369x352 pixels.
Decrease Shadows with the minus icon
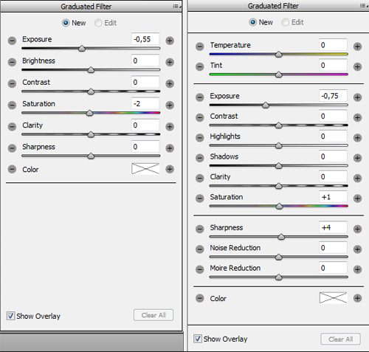pyautogui.click(x=200, y=158)
